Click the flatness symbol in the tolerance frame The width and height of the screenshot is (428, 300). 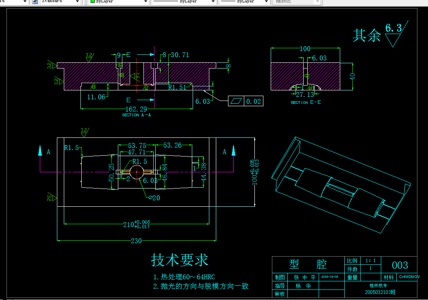[x=236, y=101]
